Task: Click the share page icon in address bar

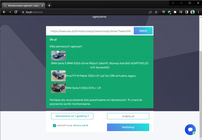Action: click(x=150, y=12)
